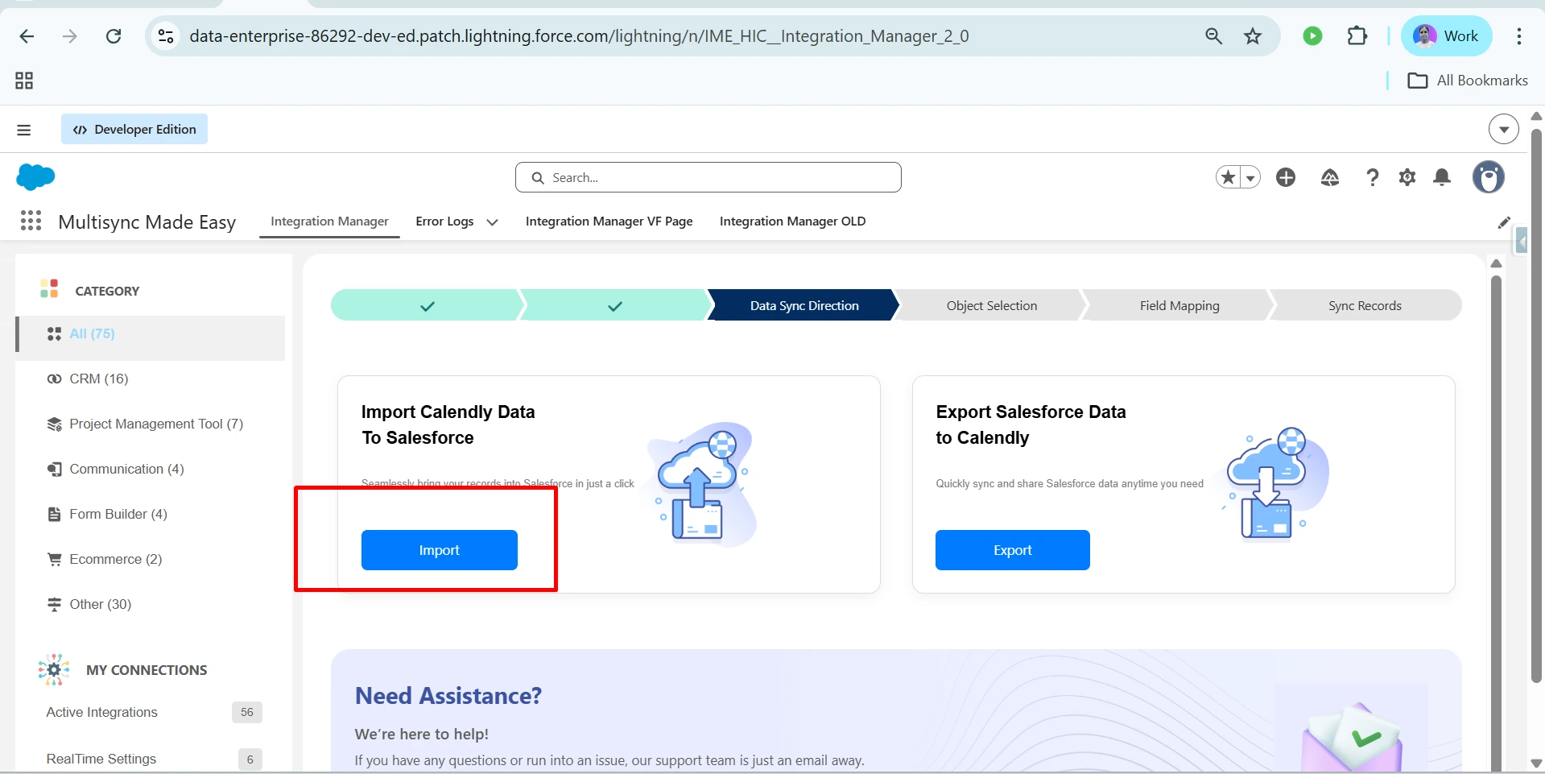Focus the Salesforce Search box
The height and width of the screenshot is (774, 1545).
[x=708, y=177]
